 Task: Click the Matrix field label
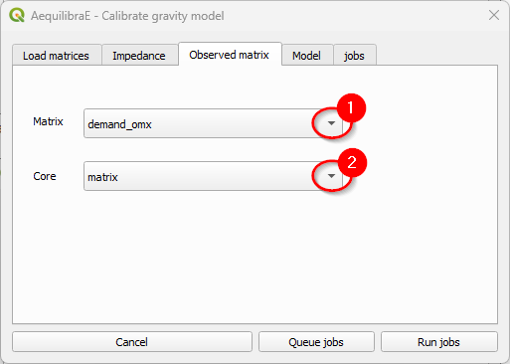(48, 121)
